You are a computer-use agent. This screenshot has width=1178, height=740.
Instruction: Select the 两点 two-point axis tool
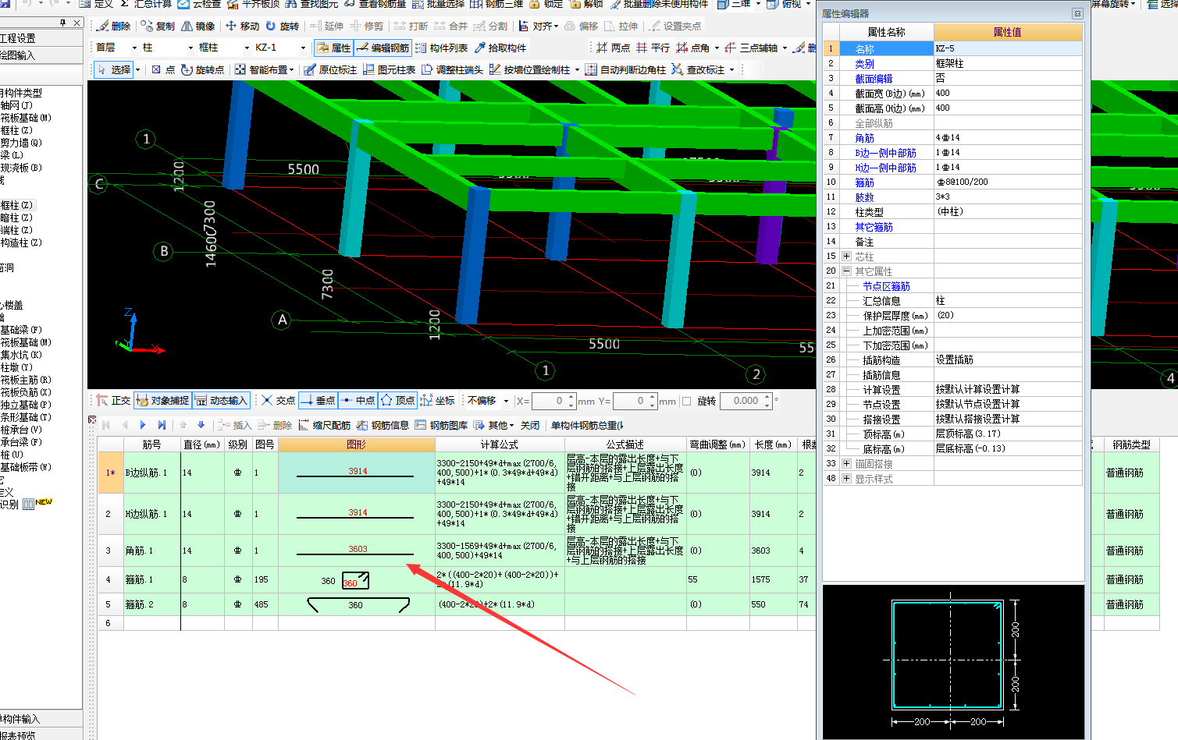[x=613, y=48]
